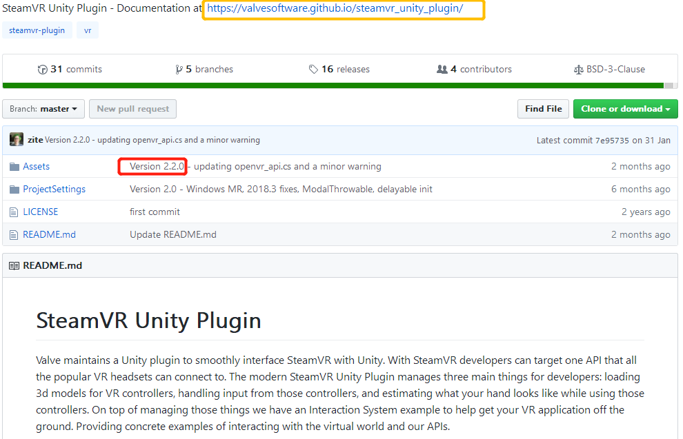The image size is (683, 439).
Task: Click the New pull request button
Action: [133, 109]
